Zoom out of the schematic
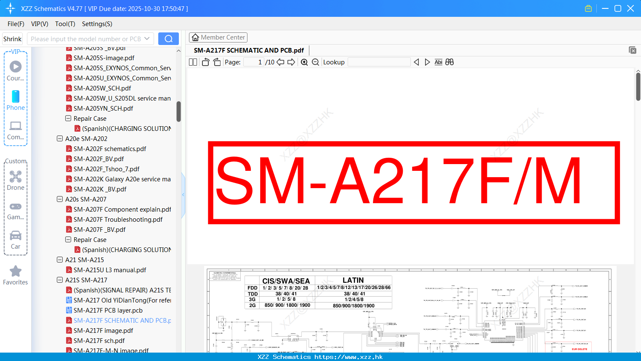Viewport: 641px width, 361px height. click(x=315, y=62)
